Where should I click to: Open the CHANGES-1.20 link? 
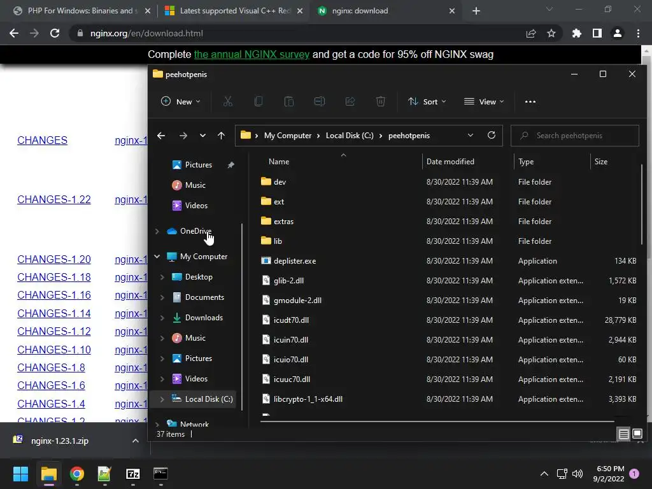(54, 260)
